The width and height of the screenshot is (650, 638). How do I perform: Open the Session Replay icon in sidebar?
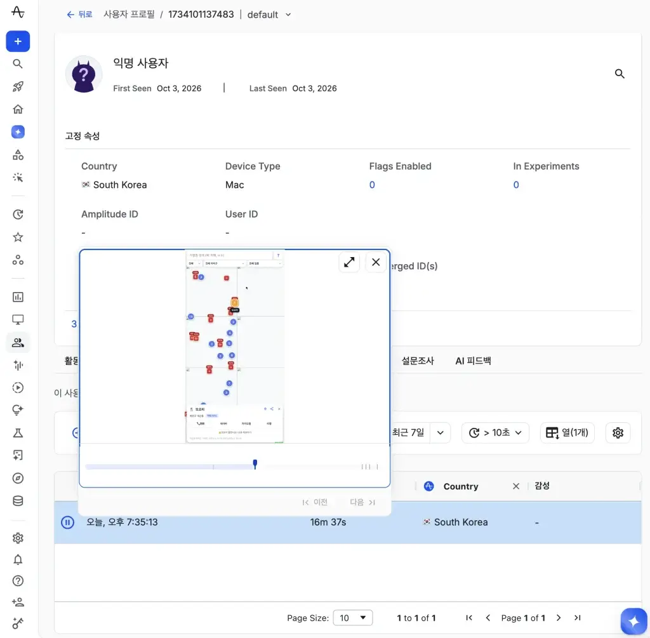pos(18,388)
